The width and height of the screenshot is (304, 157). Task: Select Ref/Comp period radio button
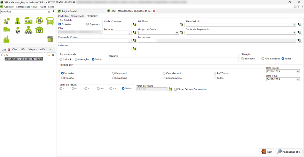pyautogui.click(x=215, y=73)
